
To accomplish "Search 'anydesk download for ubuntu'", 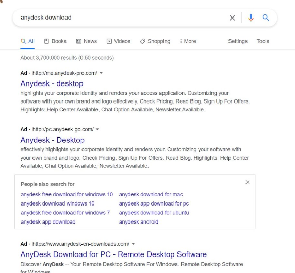I will 154,213.
